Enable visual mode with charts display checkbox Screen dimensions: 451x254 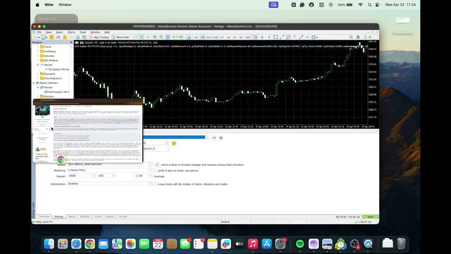click(x=156, y=184)
